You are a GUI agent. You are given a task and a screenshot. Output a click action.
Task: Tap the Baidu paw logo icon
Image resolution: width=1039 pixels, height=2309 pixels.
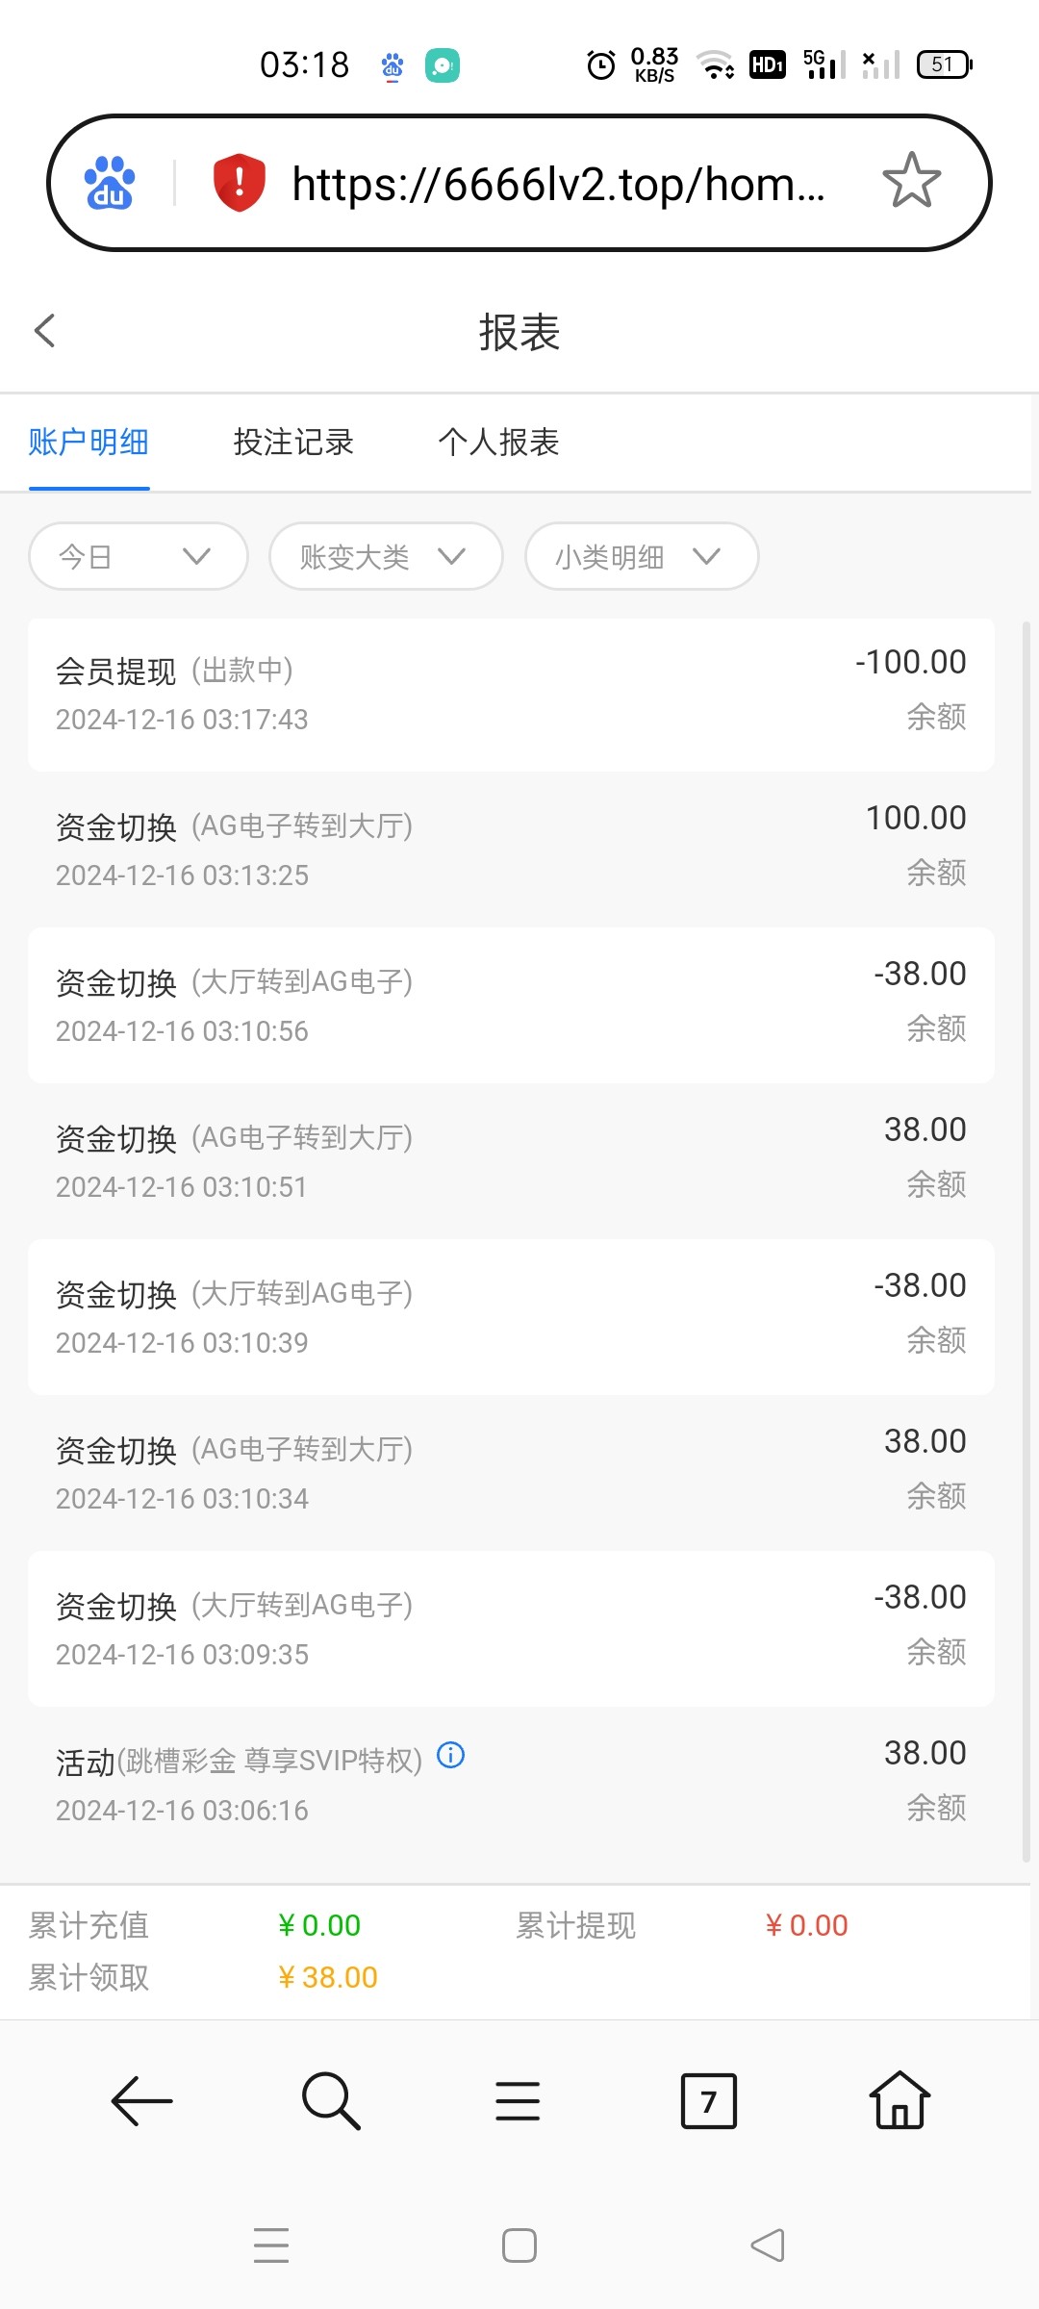[110, 183]
